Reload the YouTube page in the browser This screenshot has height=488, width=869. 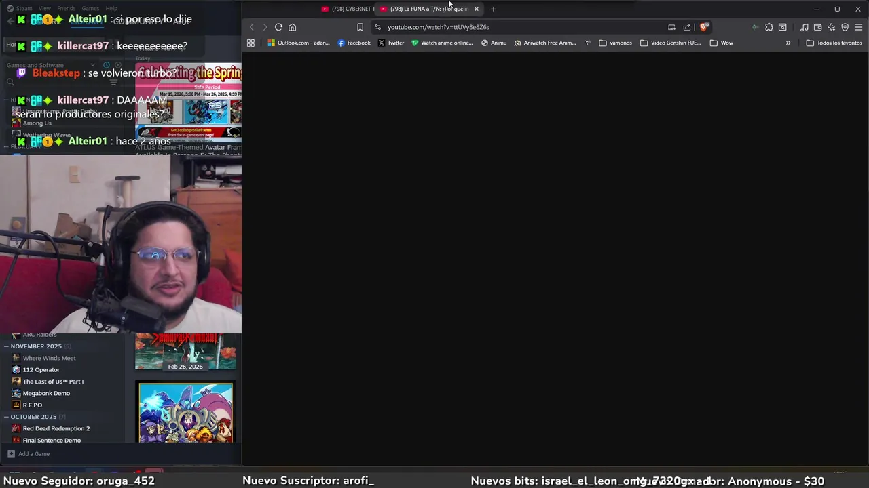(x=278, y=27)
